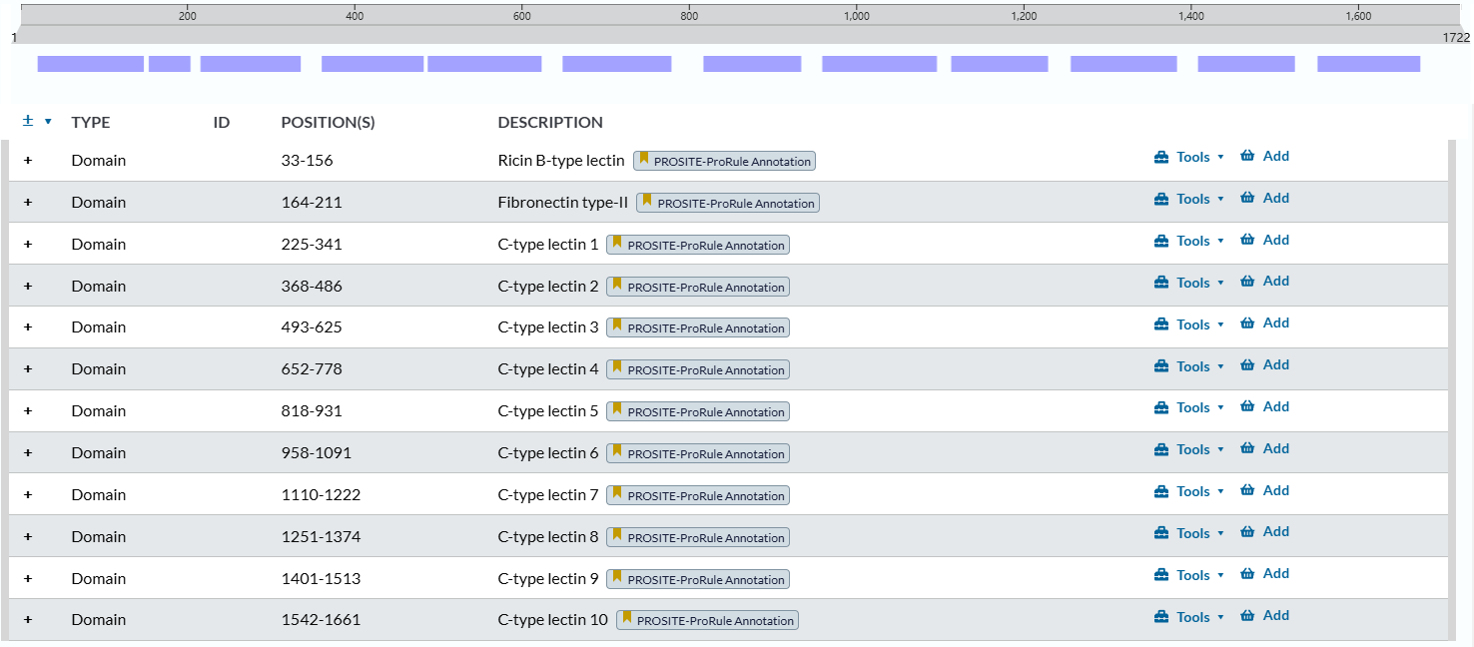Expand the C-type lectin 8 domain row
This screenshot has width=1474, height=647.
pos(28,537)
